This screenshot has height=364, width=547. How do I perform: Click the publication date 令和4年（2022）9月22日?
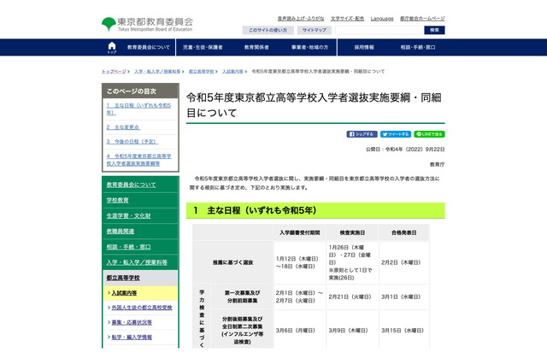pos(415,150)
